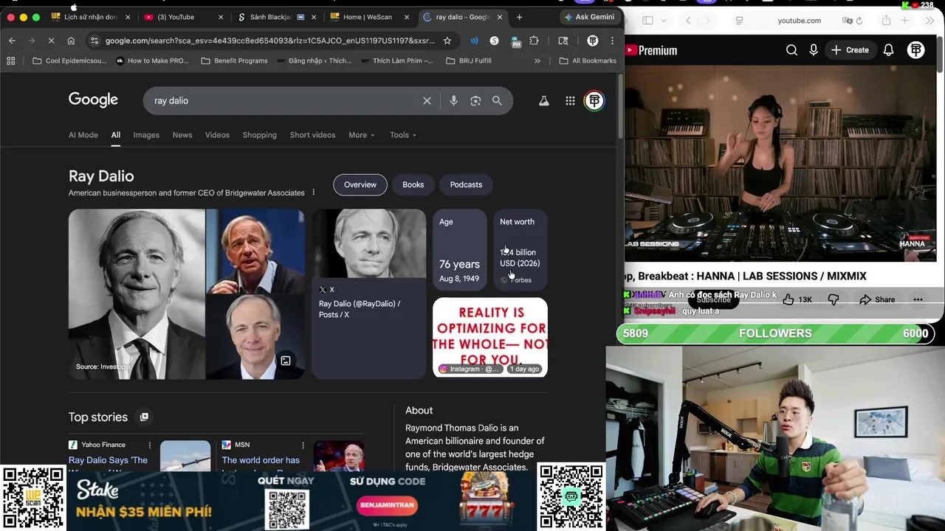Click the Books chip

[x=413, y=184]
